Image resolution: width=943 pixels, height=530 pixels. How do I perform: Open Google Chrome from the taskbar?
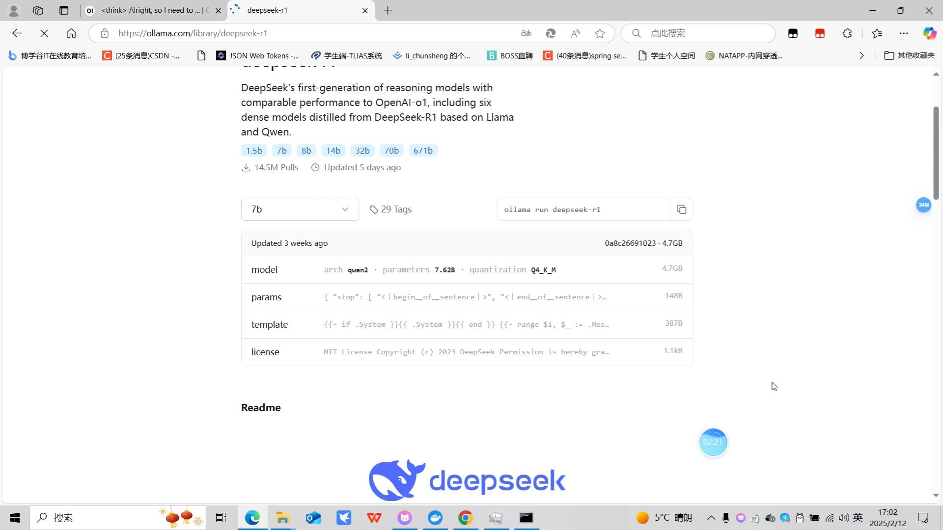[x=465, y=517]
